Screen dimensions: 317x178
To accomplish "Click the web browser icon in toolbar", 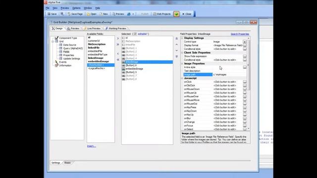I will point(129,14).
